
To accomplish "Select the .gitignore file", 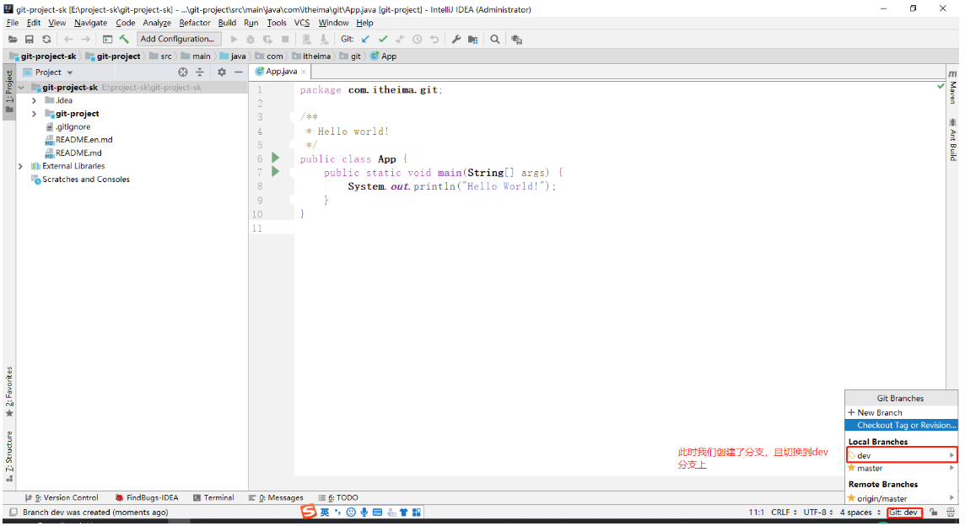I will tap(73, 126).
